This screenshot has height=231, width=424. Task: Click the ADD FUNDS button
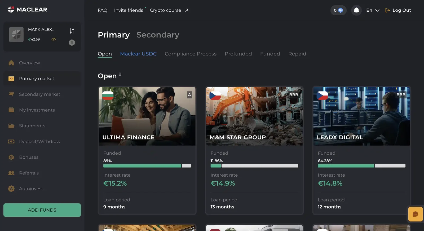pyautogui.click(x=42, y=210)
